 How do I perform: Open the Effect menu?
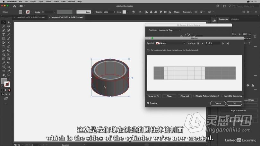point(56,2)
